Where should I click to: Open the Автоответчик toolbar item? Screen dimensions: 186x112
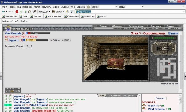point(53,17)
